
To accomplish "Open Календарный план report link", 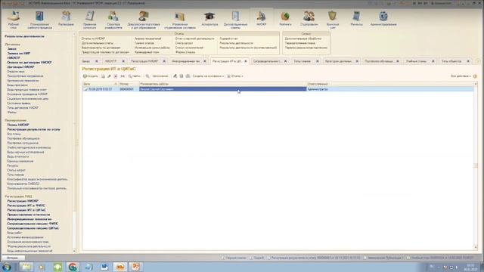I will [147, 52].
